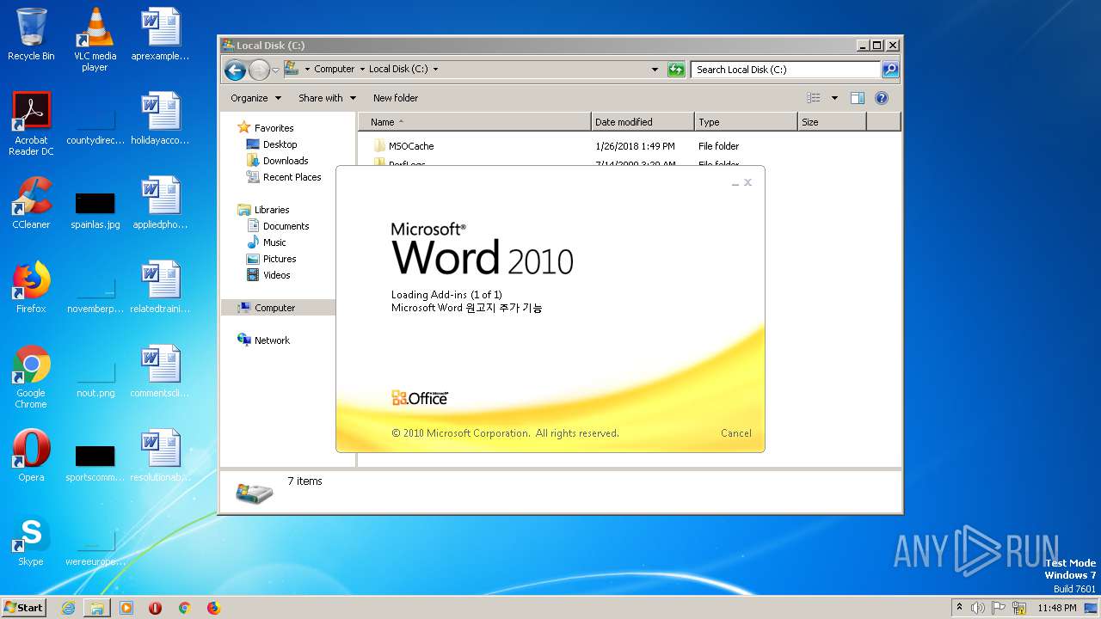The width and height of the screenshot is (1101, 619).
Task: Select Network in navigation pane
Action: (264, 340)
